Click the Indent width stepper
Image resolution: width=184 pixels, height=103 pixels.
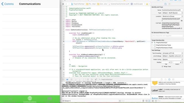182,62
